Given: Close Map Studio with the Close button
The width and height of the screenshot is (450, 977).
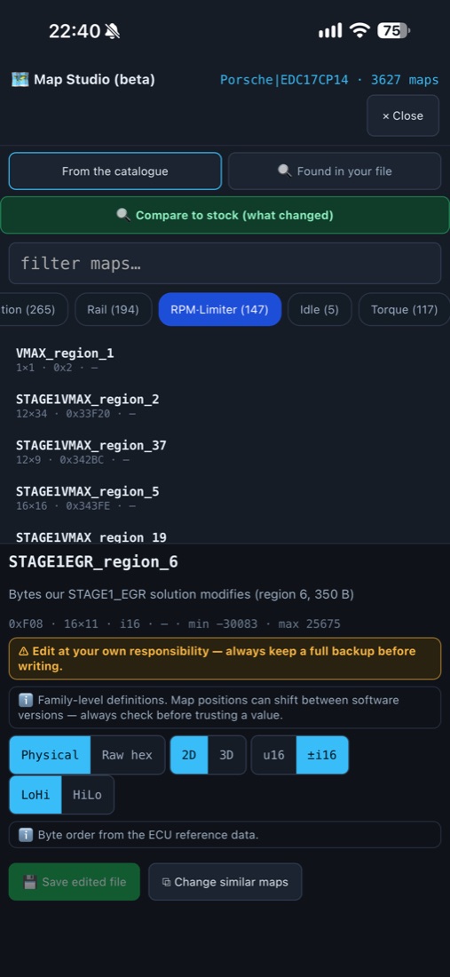Looking at the screenshot, I should (403, 115).
